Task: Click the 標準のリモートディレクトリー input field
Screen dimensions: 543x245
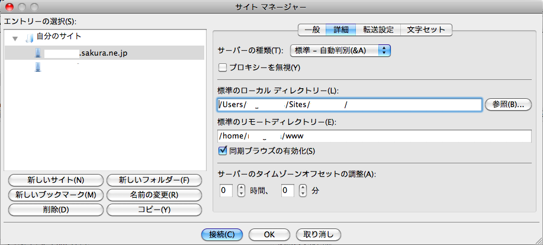Action: [x=374, y=136]
